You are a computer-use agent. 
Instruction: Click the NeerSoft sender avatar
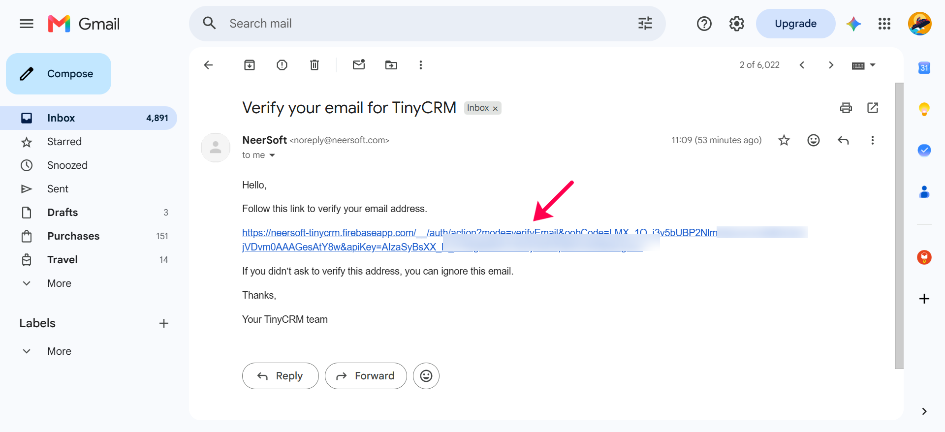pos(216,148)
